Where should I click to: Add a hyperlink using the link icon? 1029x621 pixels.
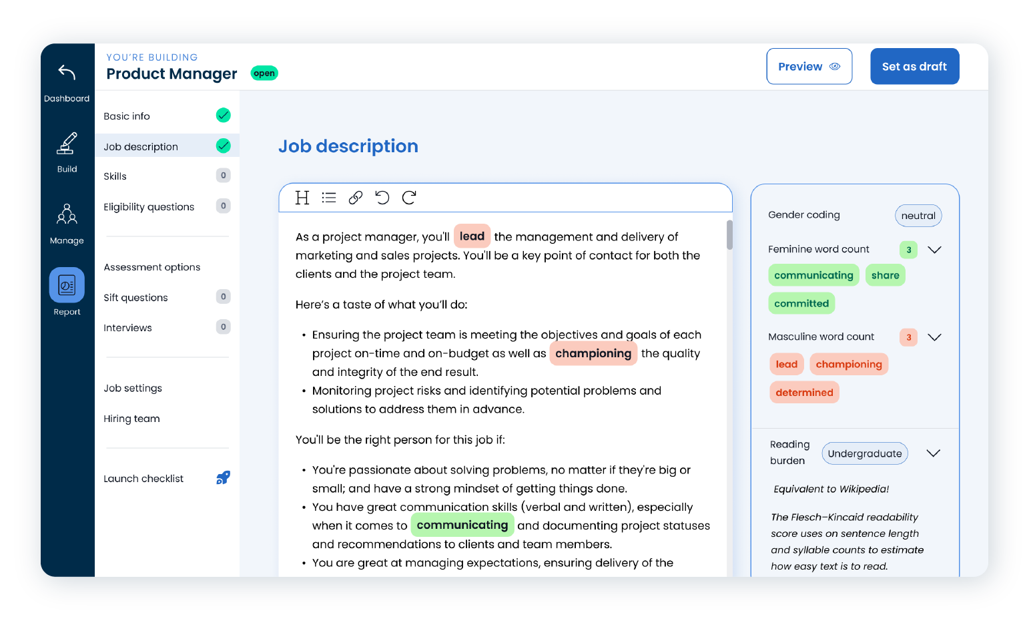click(355, 198)
